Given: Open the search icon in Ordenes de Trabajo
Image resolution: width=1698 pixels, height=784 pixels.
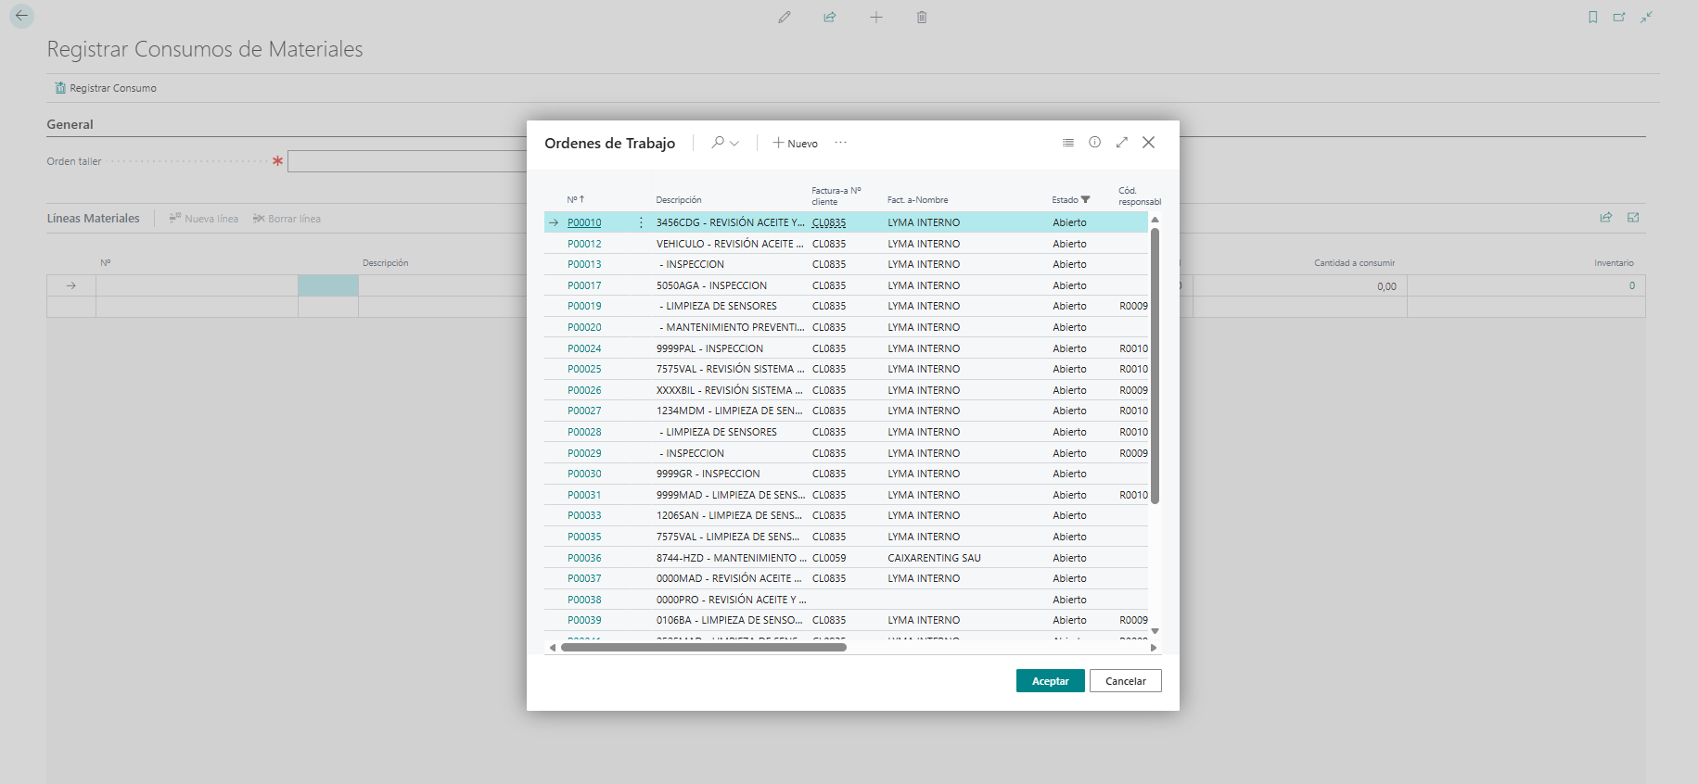Looking at the screenshot, I should coord(718,143).
